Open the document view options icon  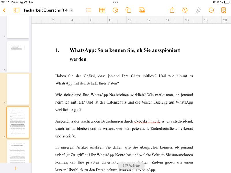tap(223, 10)
